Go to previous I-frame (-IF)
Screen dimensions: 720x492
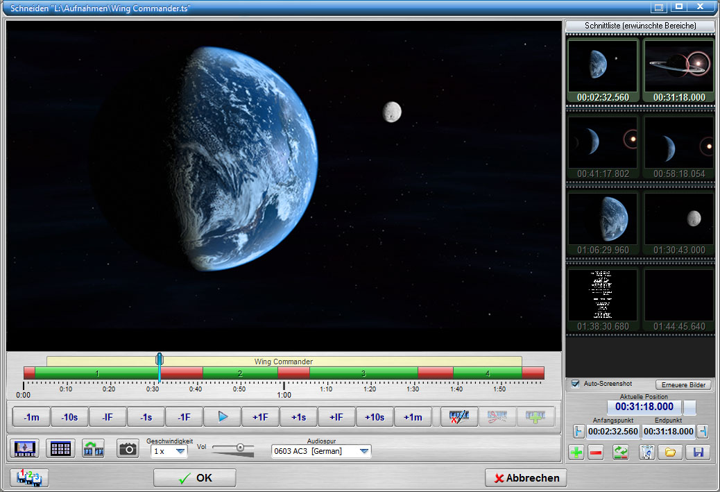pyautogui.click(x=108, y=417)
